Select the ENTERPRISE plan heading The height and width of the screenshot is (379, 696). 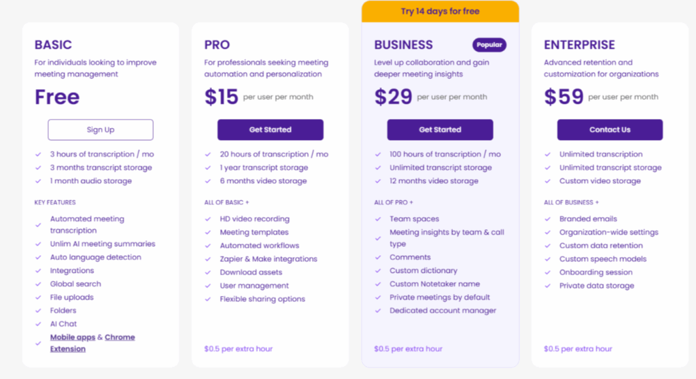tap(579, 45)
